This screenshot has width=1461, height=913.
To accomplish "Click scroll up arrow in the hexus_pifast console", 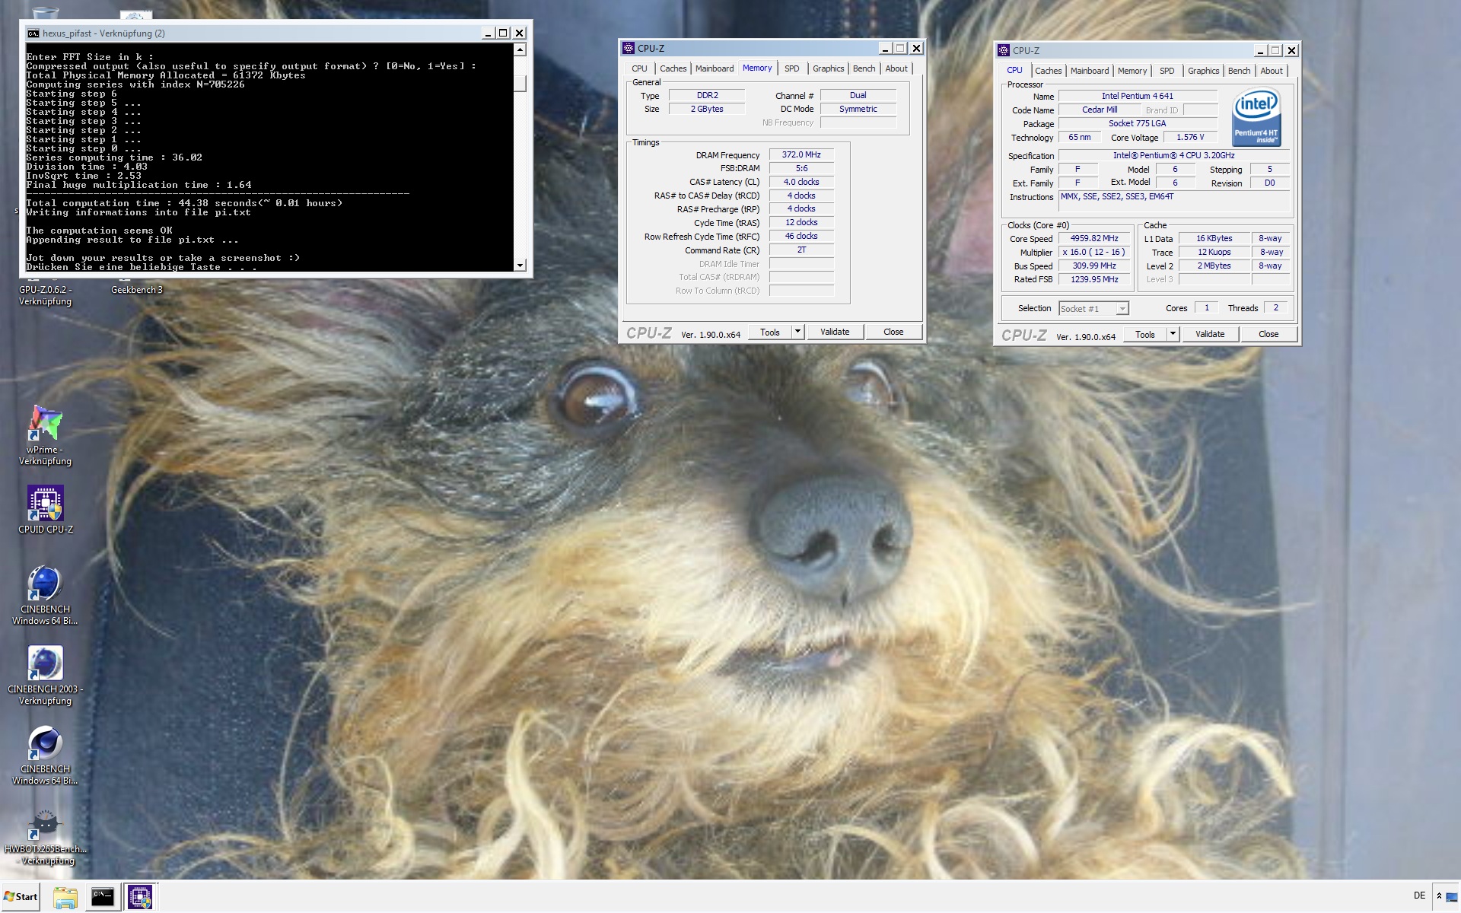I will click(520, 50).
